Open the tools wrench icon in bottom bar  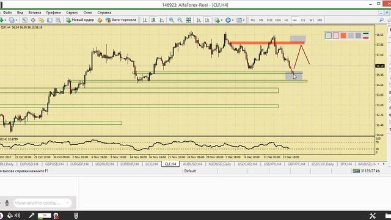point(372,216)
